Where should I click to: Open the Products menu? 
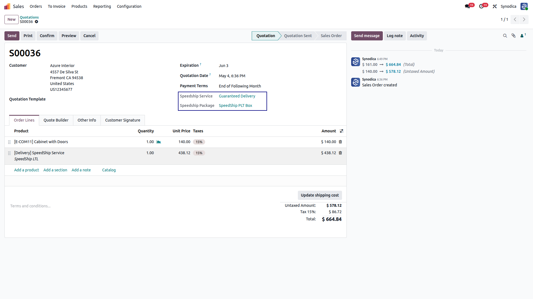tap(79, 6)
